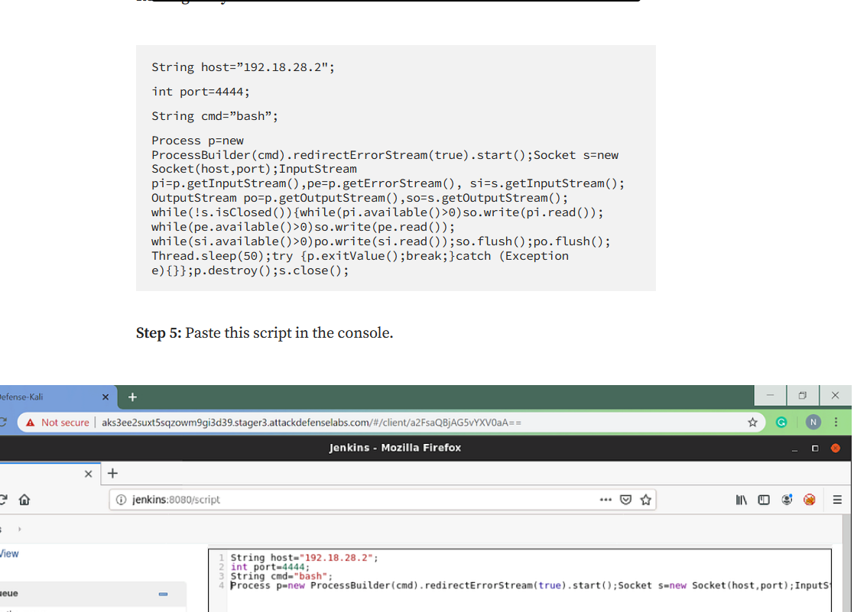This screenshot has width=854, height=612.
Task: Reload the Jenkins page in Firefox
Action: click(3, 499)
